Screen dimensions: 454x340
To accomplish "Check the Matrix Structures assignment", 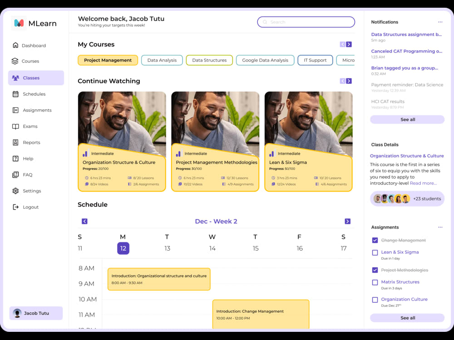I will 375,282.
